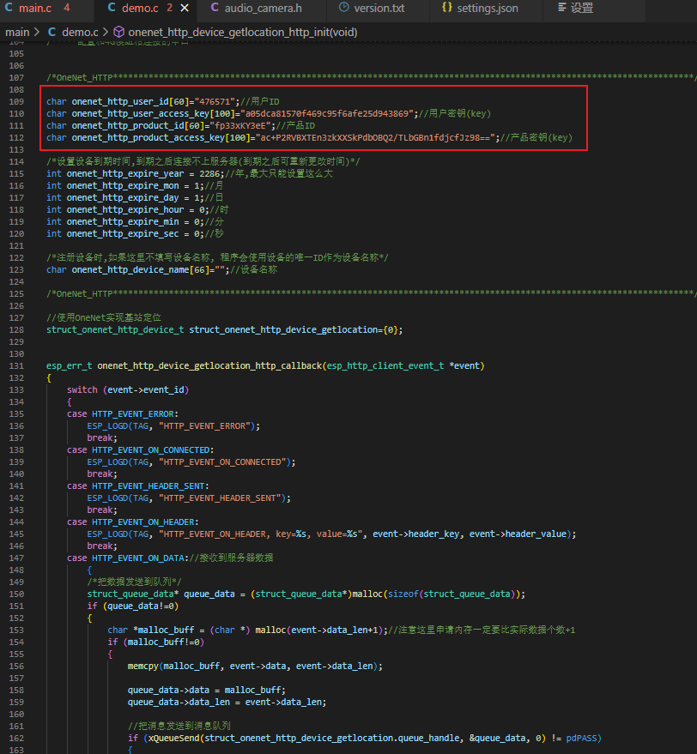
Task: Select the demo.c editor tab
Action: point(140,9)
